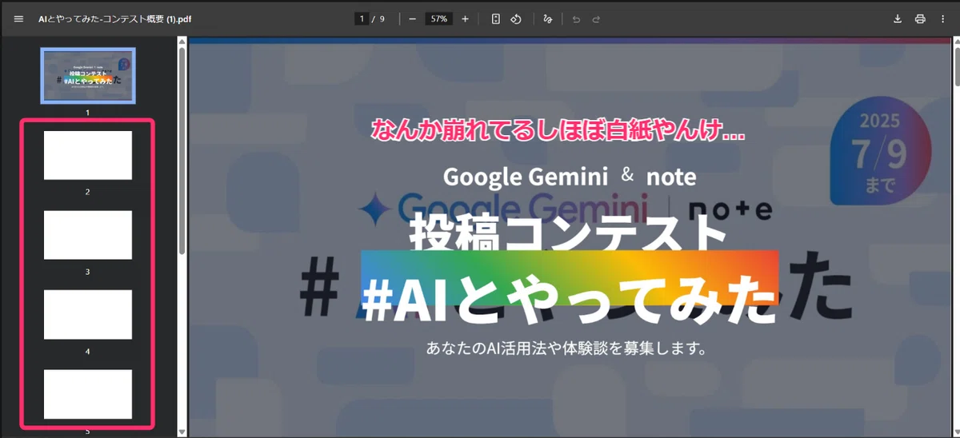Download the PDF file
Image resolution: width=960 pixels, height=438 pixels.
898,18
